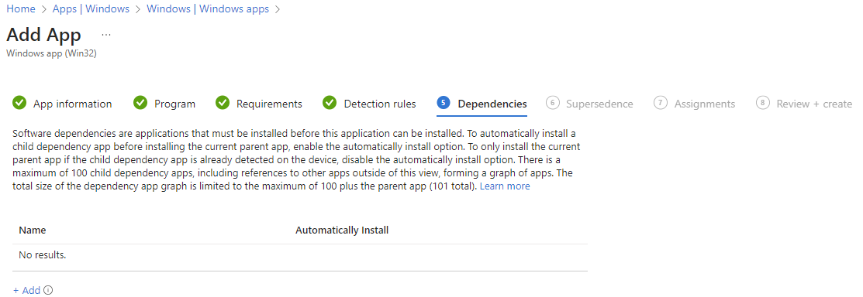The width and height of the screenshot is (863, 297).
Task: Click the Automatically Install column header
Action: click(342, 230)
